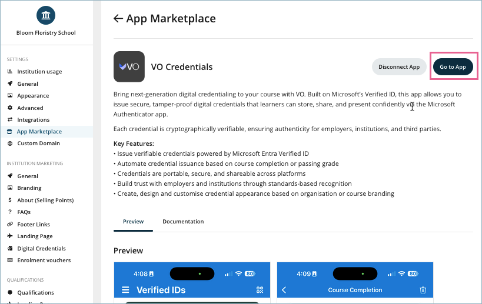This screenshot has height=304, width=482.
Task: Click the Qualifications circle icon
Action: coord(10,292)
